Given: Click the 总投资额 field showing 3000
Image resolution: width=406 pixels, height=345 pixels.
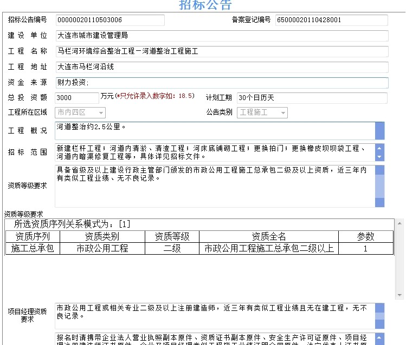Looking at the screenshot, I should pos(77,98).
